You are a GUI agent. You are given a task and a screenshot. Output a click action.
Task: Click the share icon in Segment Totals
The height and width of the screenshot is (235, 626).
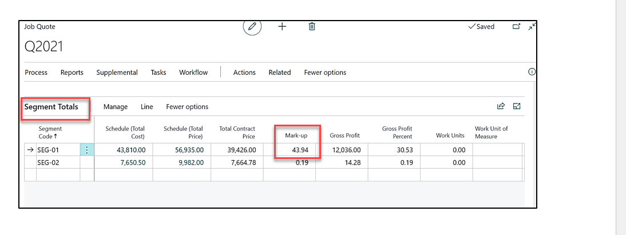point(501,106)
